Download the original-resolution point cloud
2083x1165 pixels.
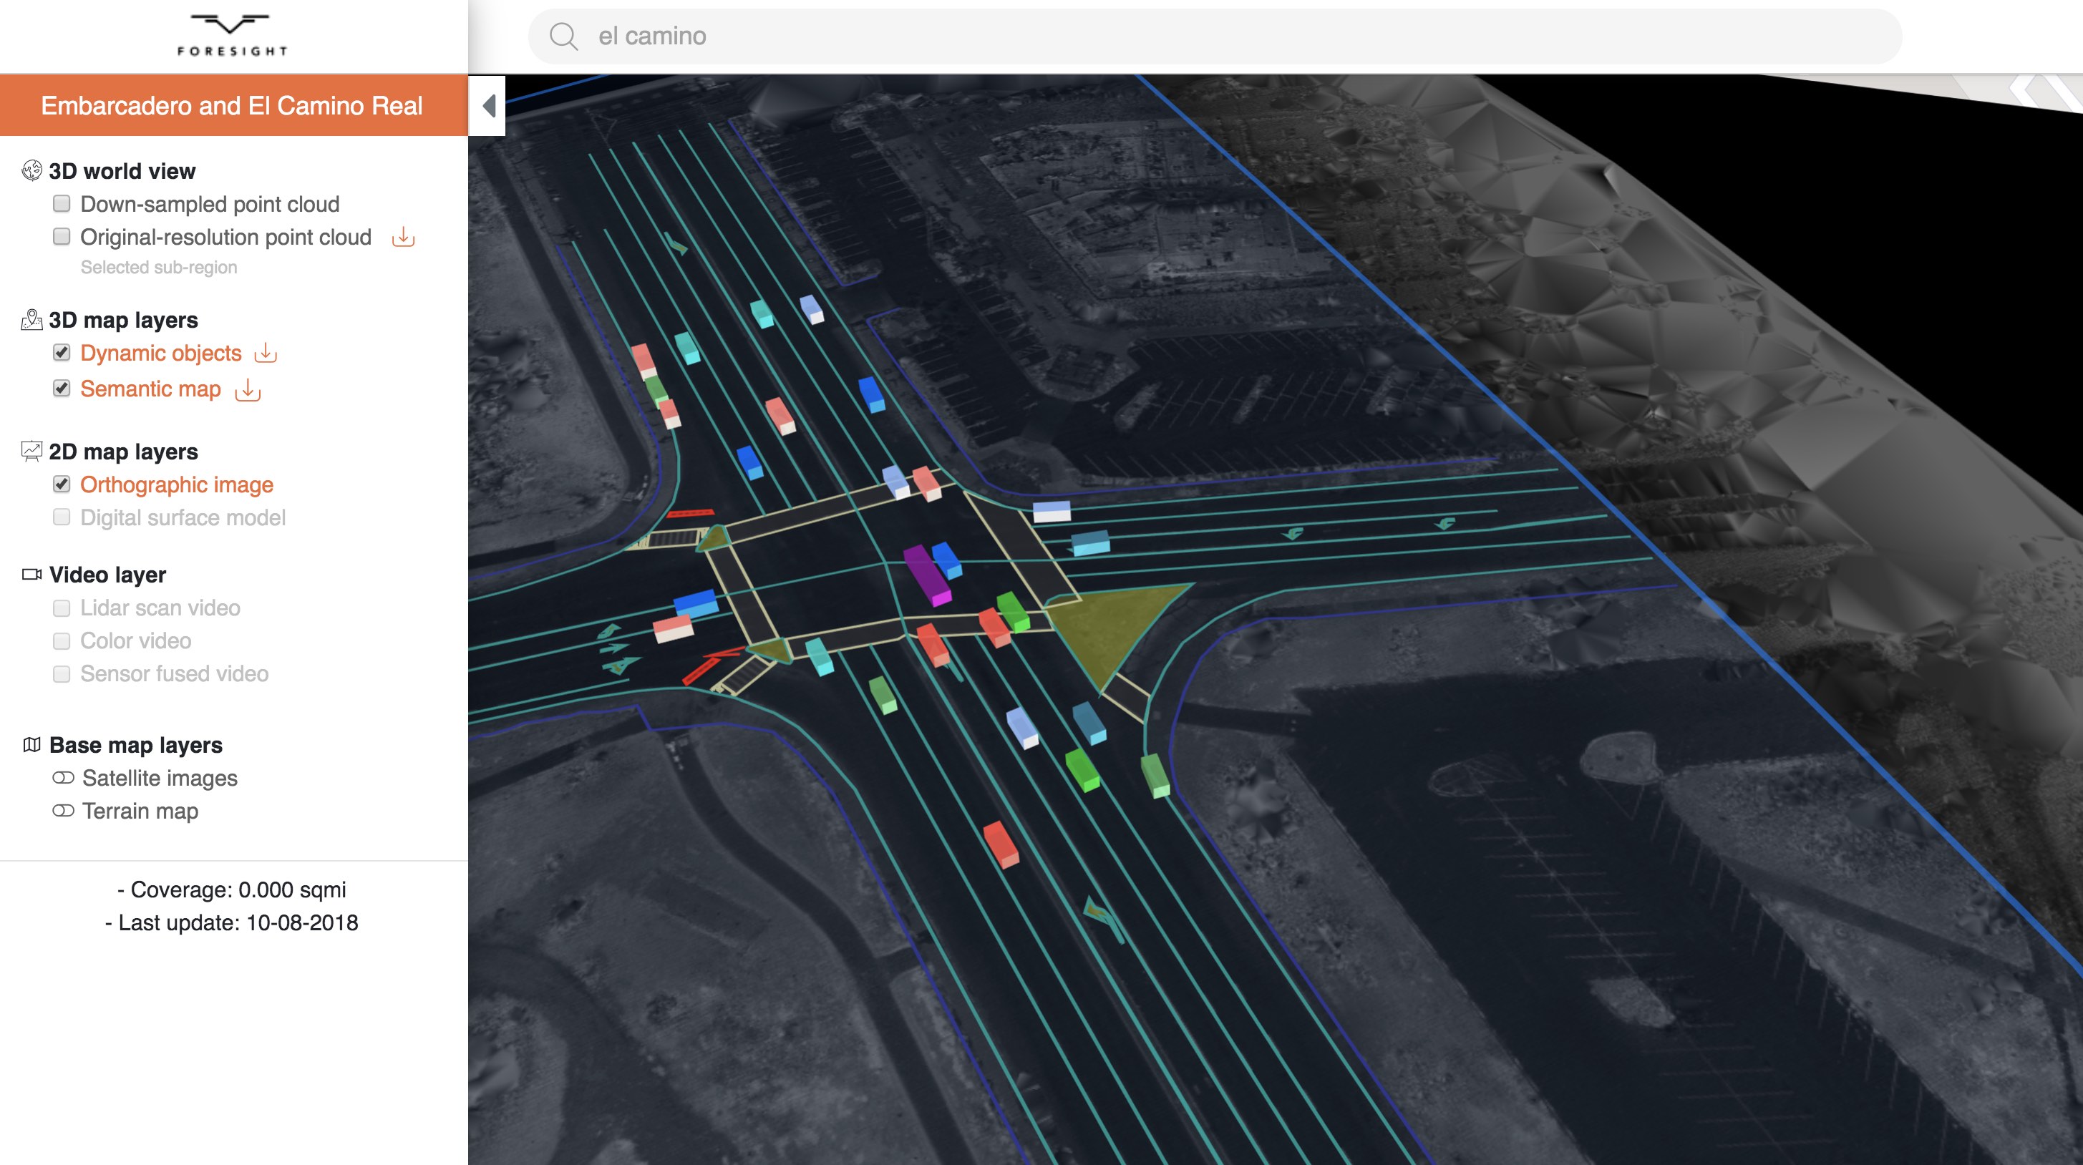coord(404,237)
